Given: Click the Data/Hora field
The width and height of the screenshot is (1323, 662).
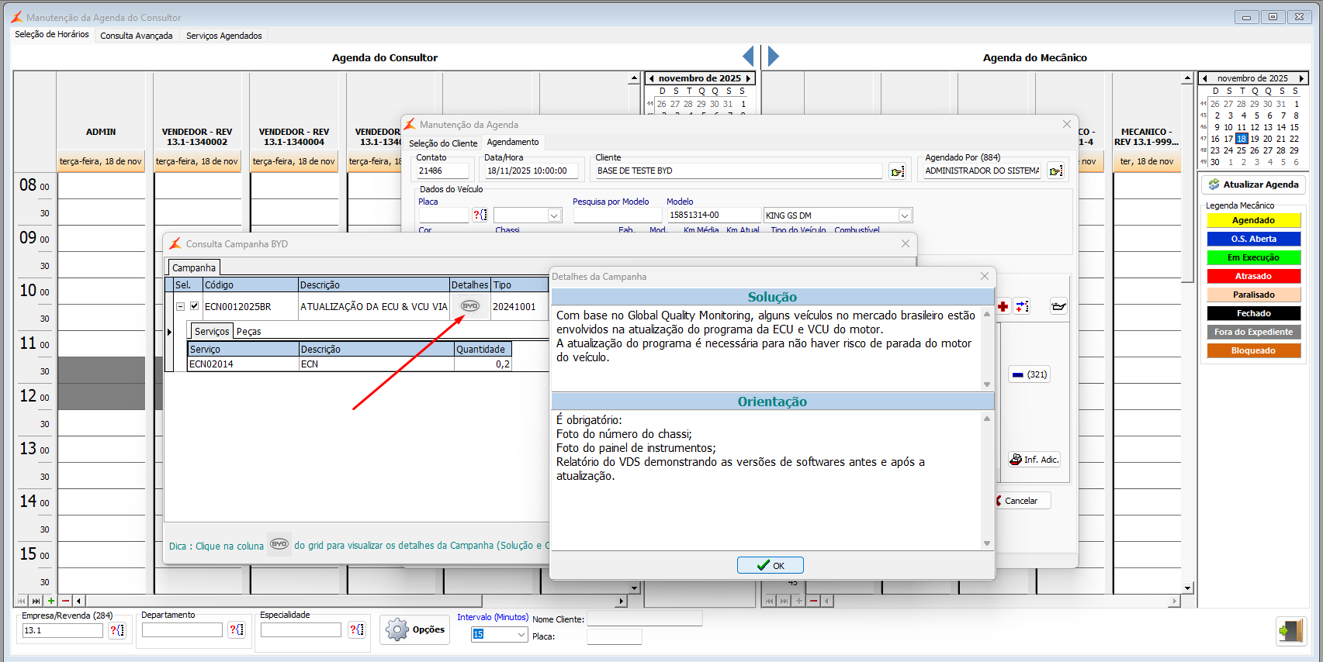Looking at the screenshot, I should (532, 171).
